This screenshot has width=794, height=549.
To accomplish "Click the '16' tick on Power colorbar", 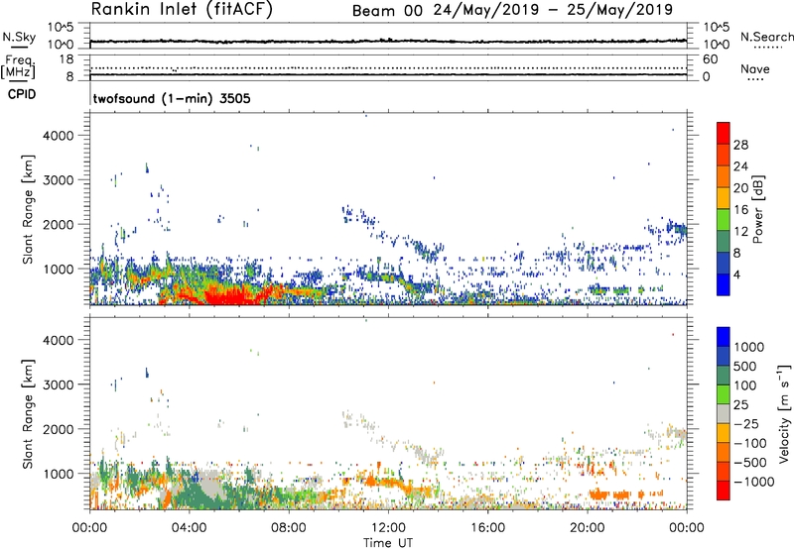I will (x=740, y=210).
